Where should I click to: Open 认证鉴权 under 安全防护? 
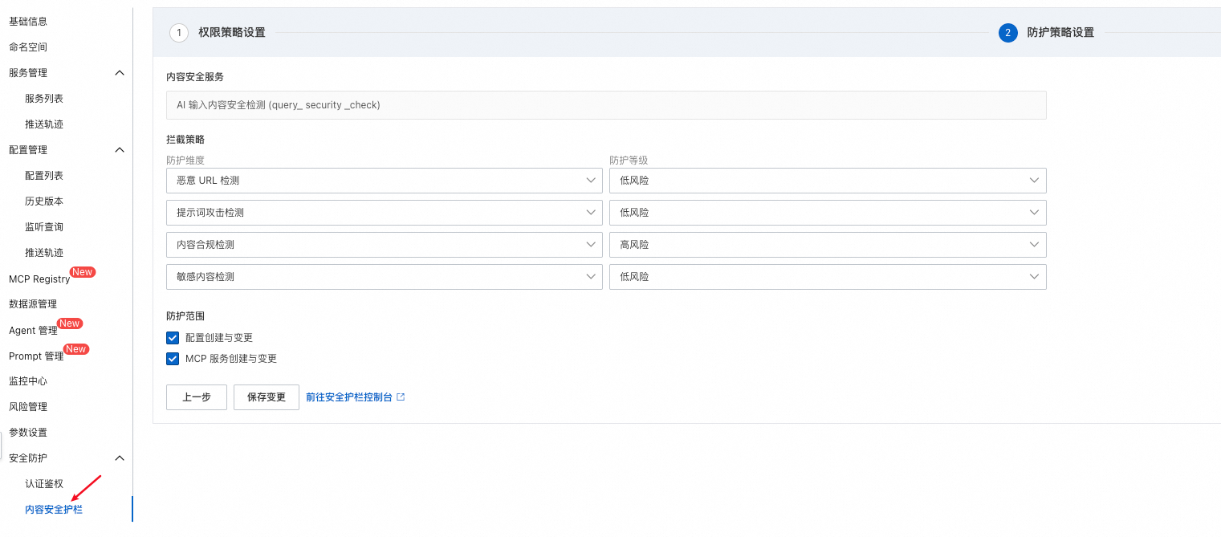(44, 483)
